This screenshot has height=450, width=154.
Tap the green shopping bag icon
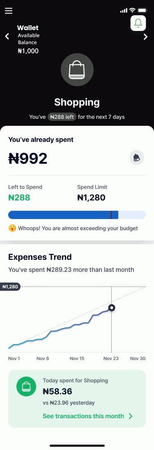pos(26,386)
